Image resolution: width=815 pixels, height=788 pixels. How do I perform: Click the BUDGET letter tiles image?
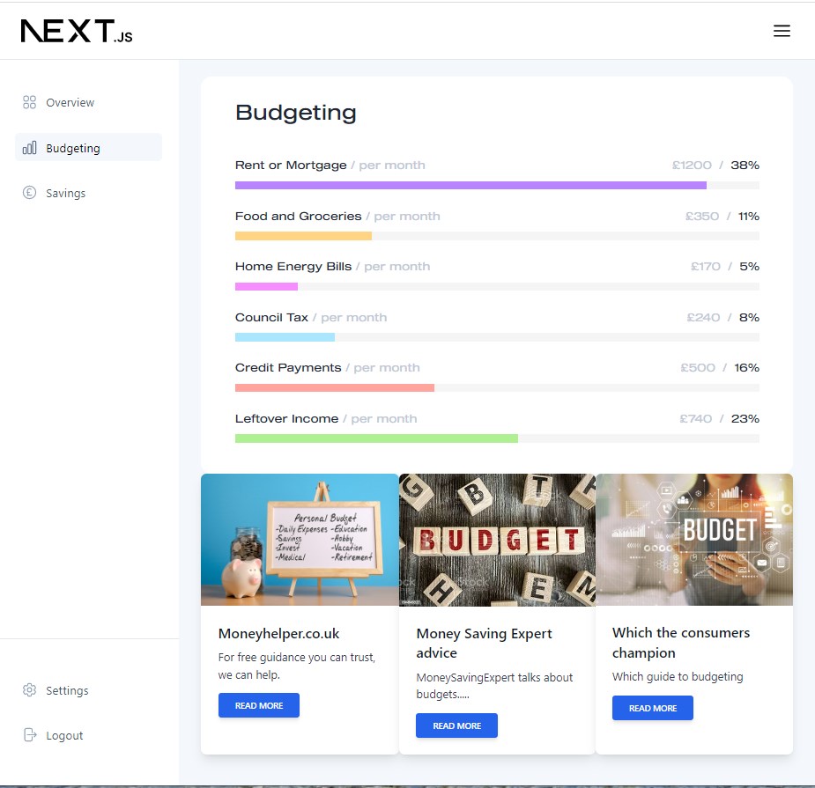(x=497, y=539)
